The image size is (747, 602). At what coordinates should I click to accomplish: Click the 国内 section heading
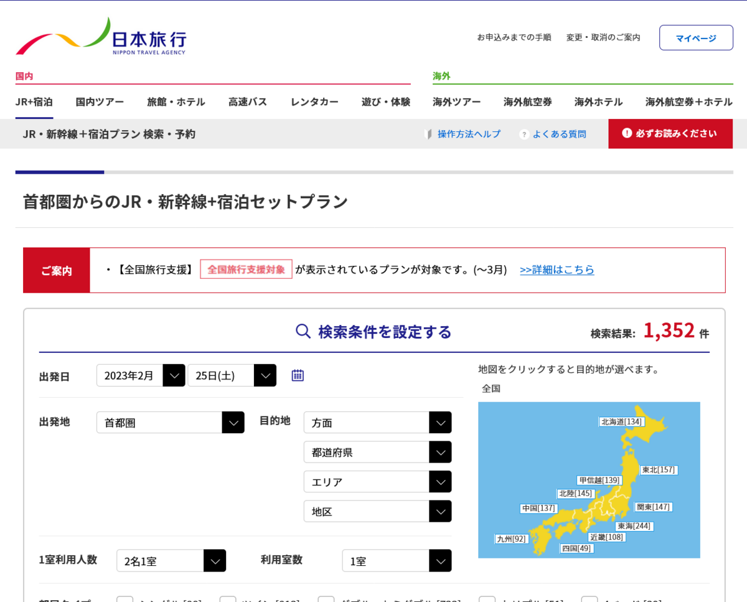pyautogui.click(x=24, y=76)
